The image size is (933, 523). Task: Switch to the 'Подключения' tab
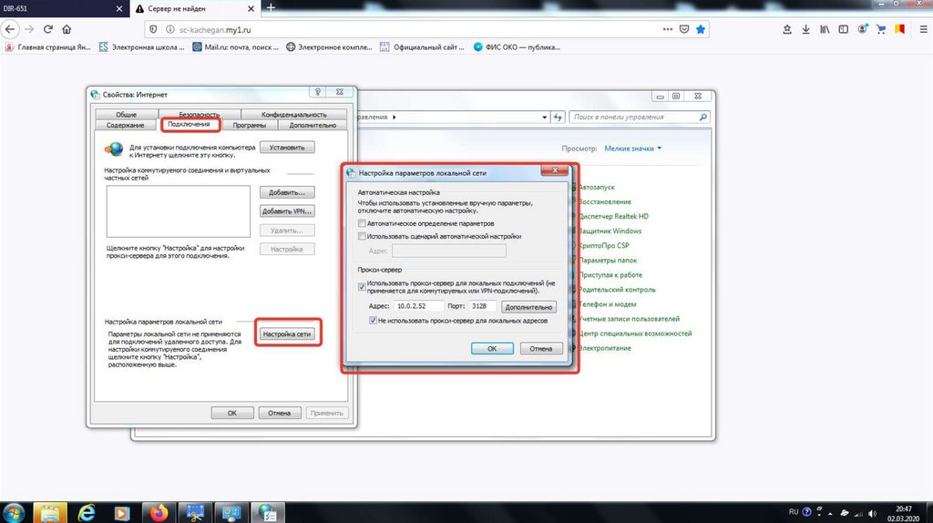tap(190, 125)
